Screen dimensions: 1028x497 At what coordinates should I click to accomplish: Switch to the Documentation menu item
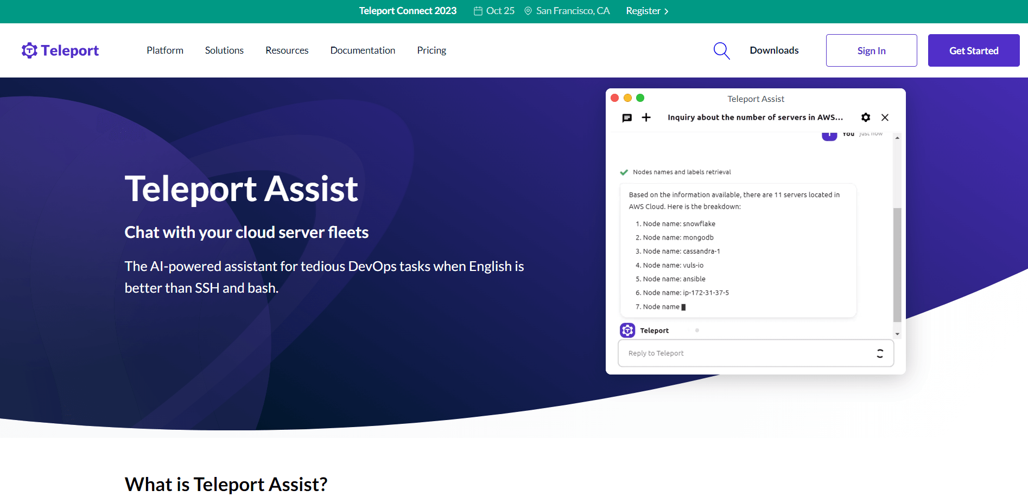(362, 50)
